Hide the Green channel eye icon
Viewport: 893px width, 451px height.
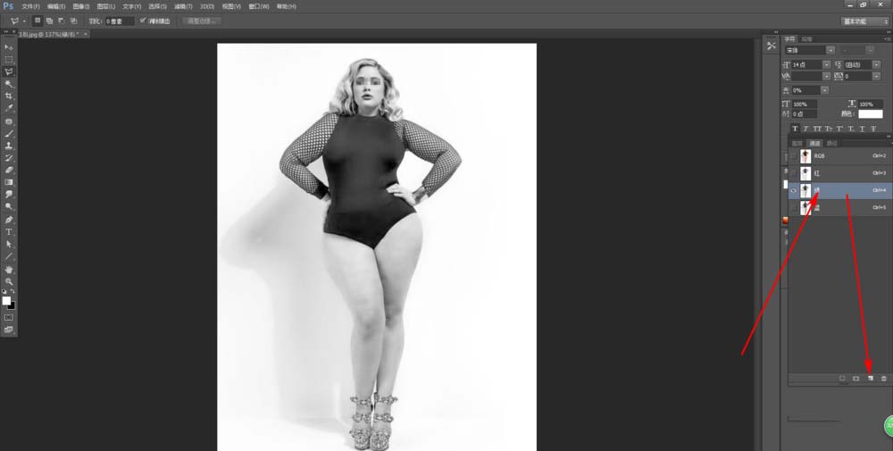793,191
